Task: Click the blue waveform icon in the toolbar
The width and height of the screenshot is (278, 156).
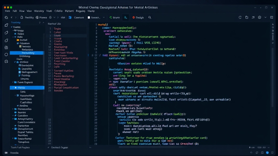Action: tap(125, 17)
